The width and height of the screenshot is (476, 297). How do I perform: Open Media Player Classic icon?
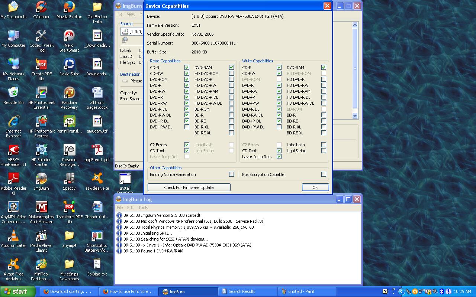click(x=41, y=236)
